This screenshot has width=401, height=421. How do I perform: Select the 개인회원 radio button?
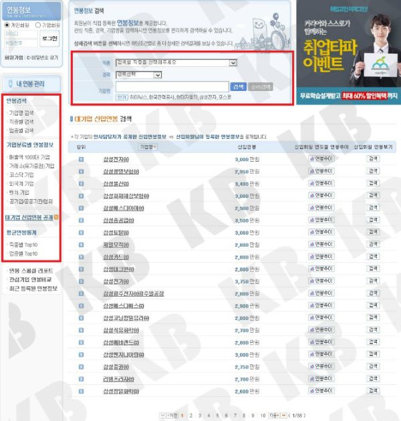[7, 25]
